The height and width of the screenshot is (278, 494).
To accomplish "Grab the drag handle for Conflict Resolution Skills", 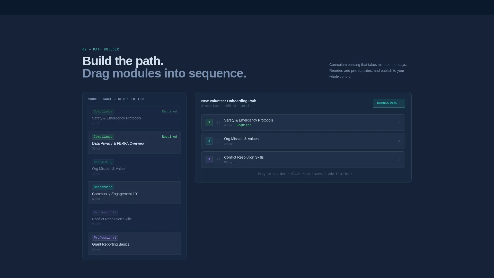I will (x=218, y=160).
